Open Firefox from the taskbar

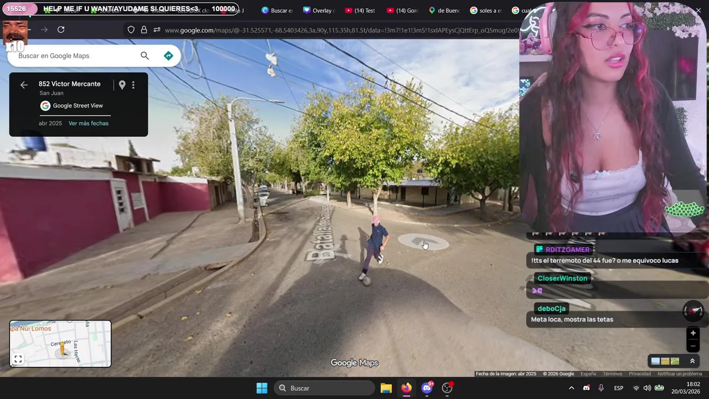(407, 388)
